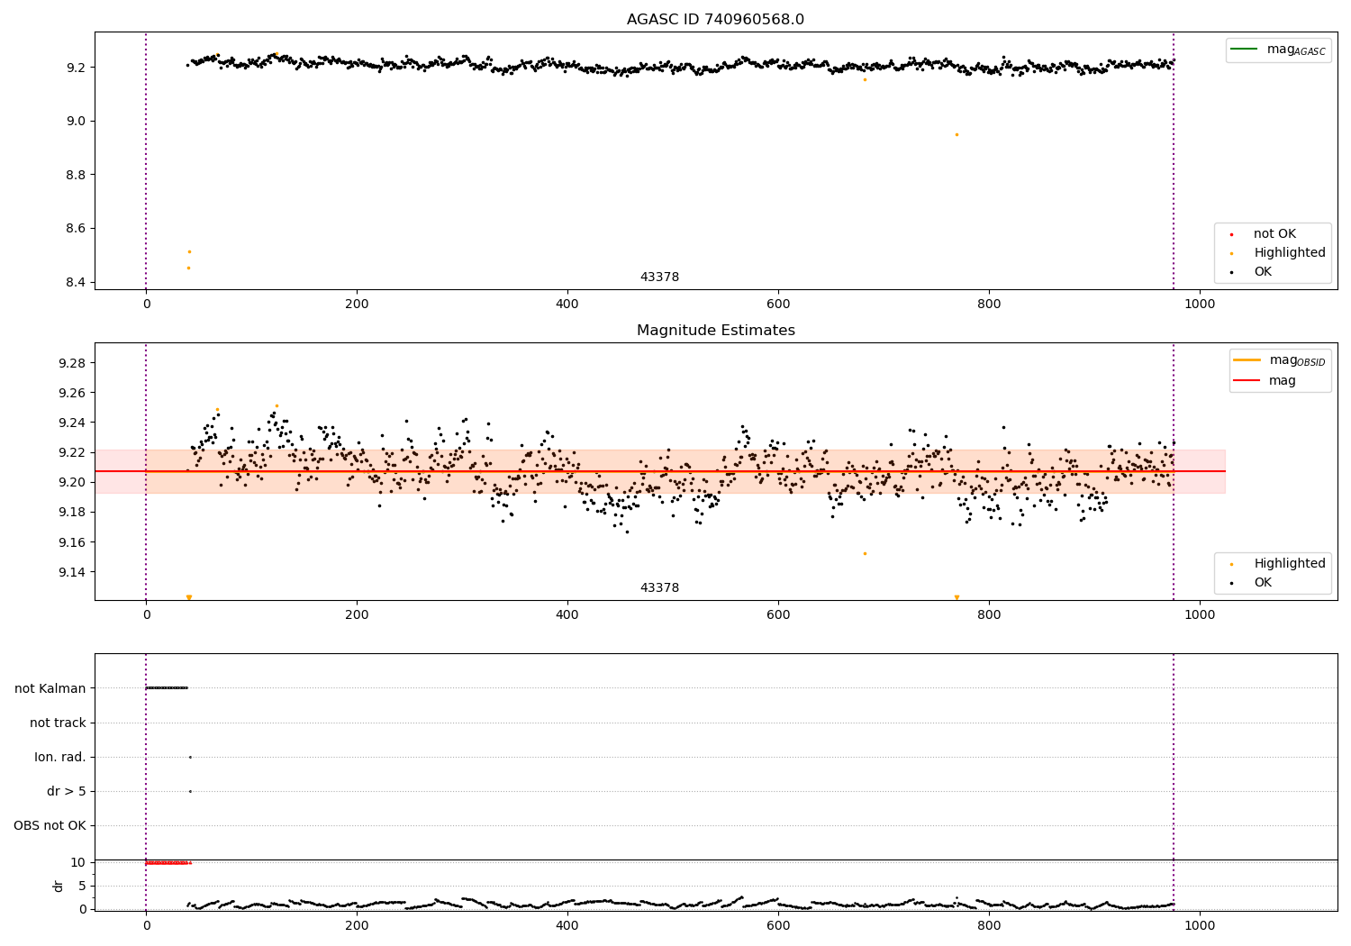Click the 'Magnitude Estimates' subplot title
The image size is (1351, 946).
pyautogui.click(x=715, y=331)
